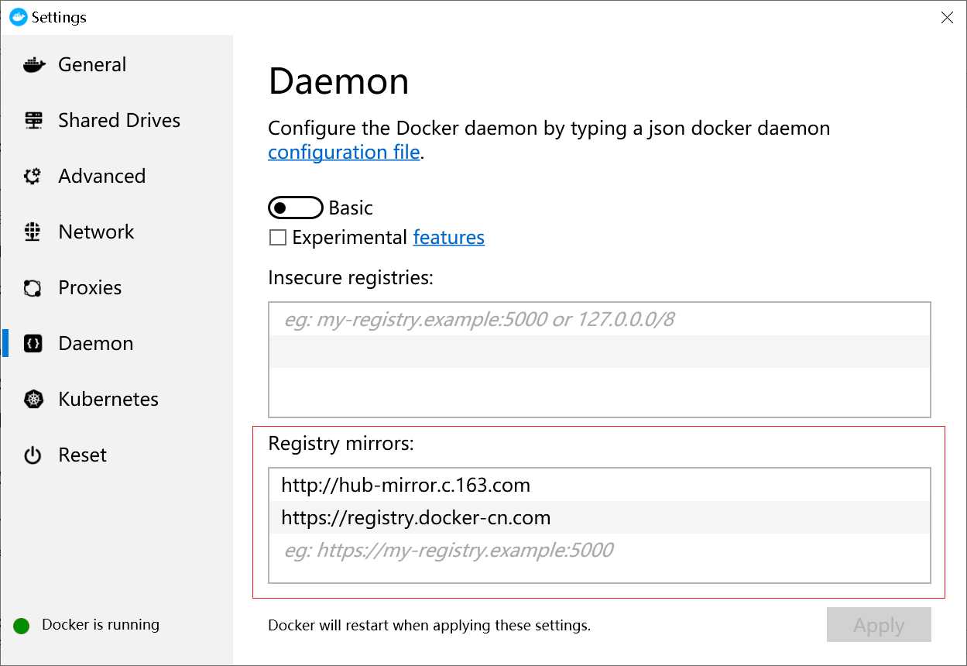967x666 pixels.
Task: Open the configuration file link
Action: [x=344, y=152]
